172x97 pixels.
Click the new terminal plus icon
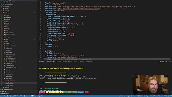[169, 61]
